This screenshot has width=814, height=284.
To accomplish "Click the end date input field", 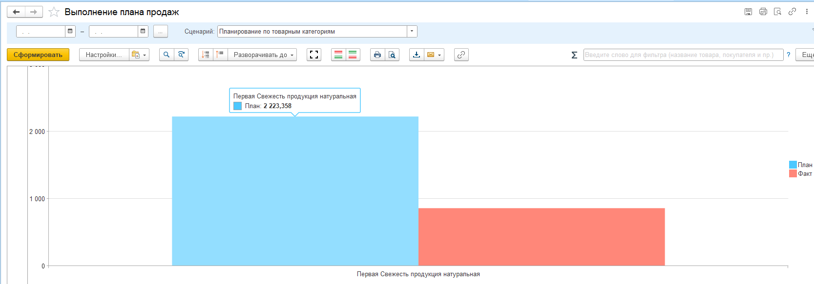I will [114, 31].
